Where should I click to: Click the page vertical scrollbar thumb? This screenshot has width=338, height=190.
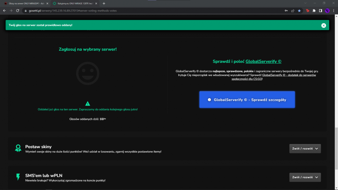pos(336,148)
